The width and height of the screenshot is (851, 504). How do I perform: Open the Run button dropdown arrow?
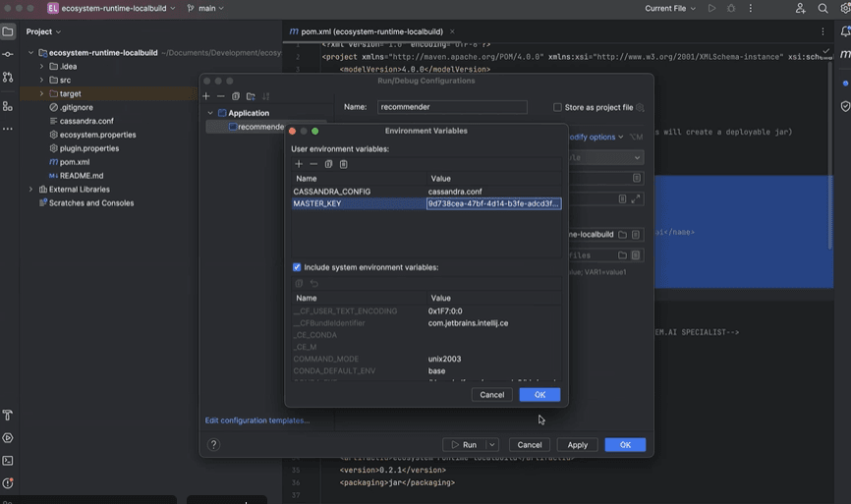491,444
